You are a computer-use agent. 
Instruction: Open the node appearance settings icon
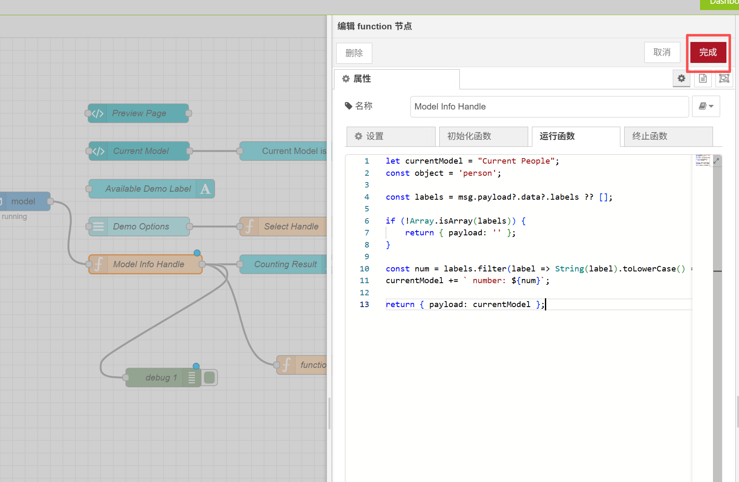click(724, 78)
